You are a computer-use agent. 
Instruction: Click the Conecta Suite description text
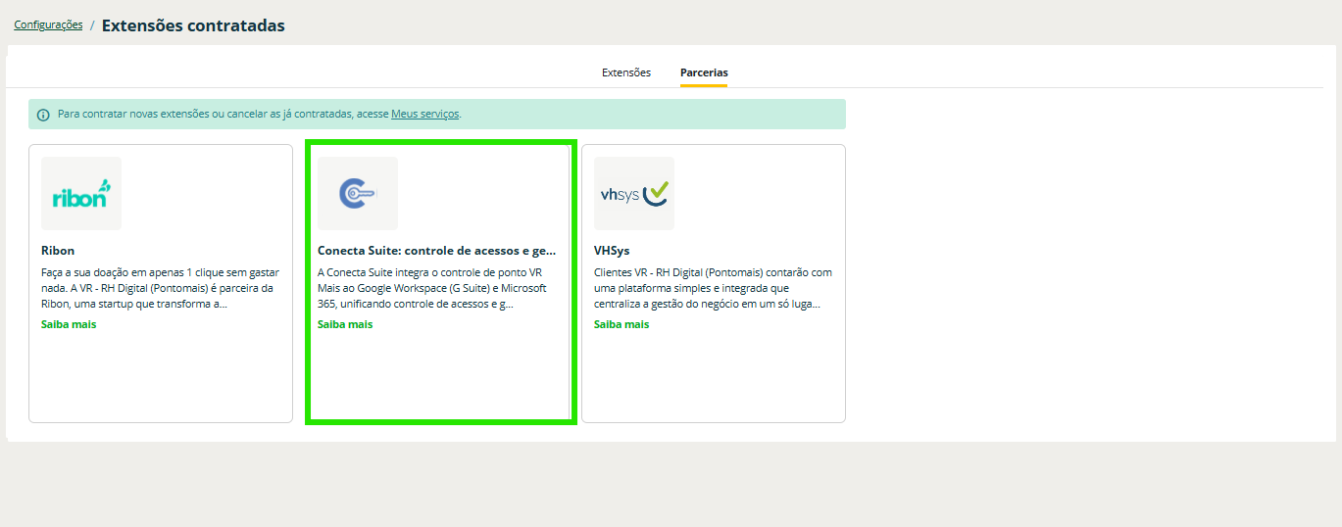tap(436, 288)
